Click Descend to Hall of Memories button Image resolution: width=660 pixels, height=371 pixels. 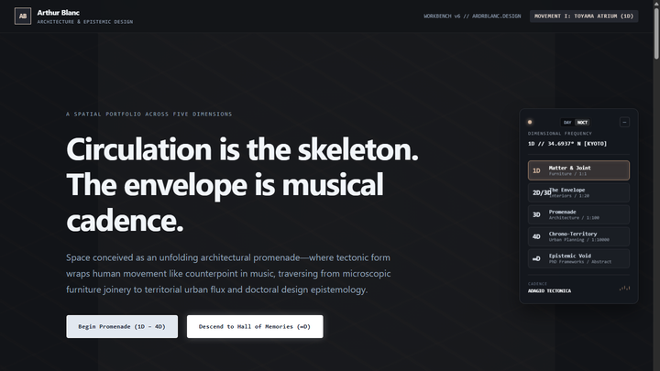(x=255, y=326)
